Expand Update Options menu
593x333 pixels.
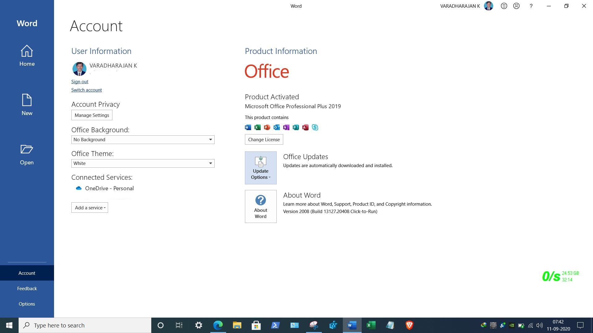click(x=261, y=168)
